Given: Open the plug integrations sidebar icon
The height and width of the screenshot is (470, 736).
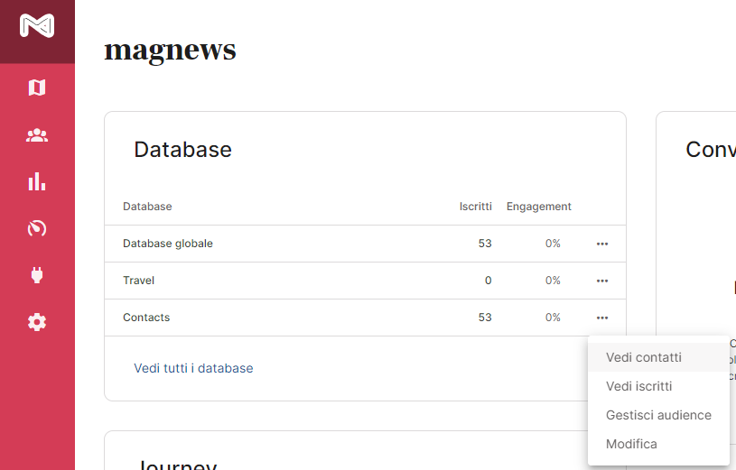Looking at the screenshot, I should [37, 275].
